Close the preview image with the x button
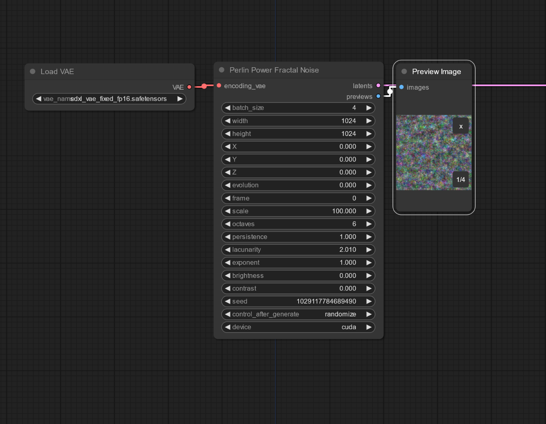Image resolution: width=546 pixels, height=424 pixels. point(461,126)
